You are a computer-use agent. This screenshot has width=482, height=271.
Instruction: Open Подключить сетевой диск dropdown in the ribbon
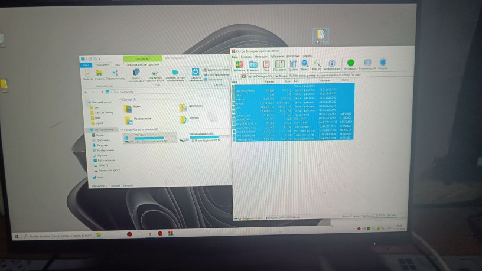(155, 76)
